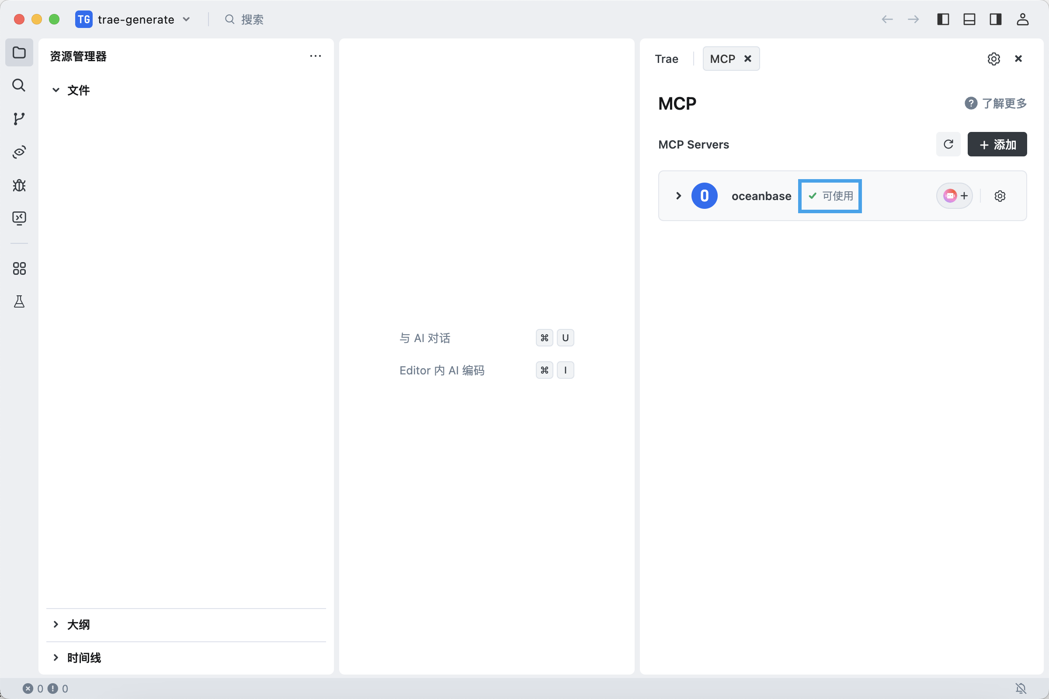The height and width of the screenshot is (699, 1049).
Task: Expand the oceanbase server entry
Action: point(678,196)
